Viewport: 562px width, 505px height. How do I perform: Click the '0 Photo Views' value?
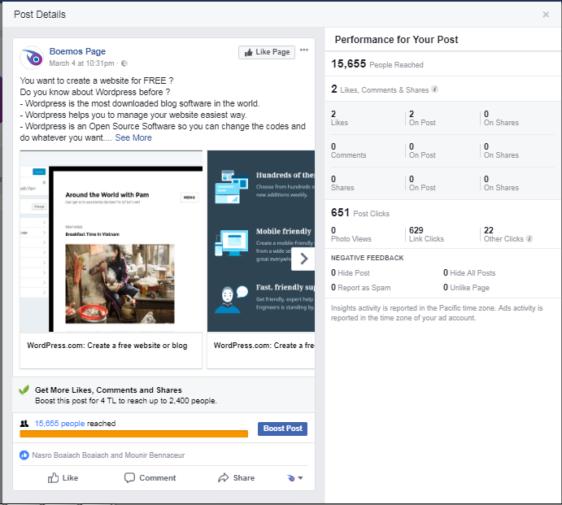point(351,234)
